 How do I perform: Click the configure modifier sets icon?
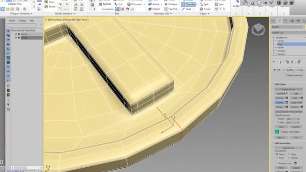(299, 62)
